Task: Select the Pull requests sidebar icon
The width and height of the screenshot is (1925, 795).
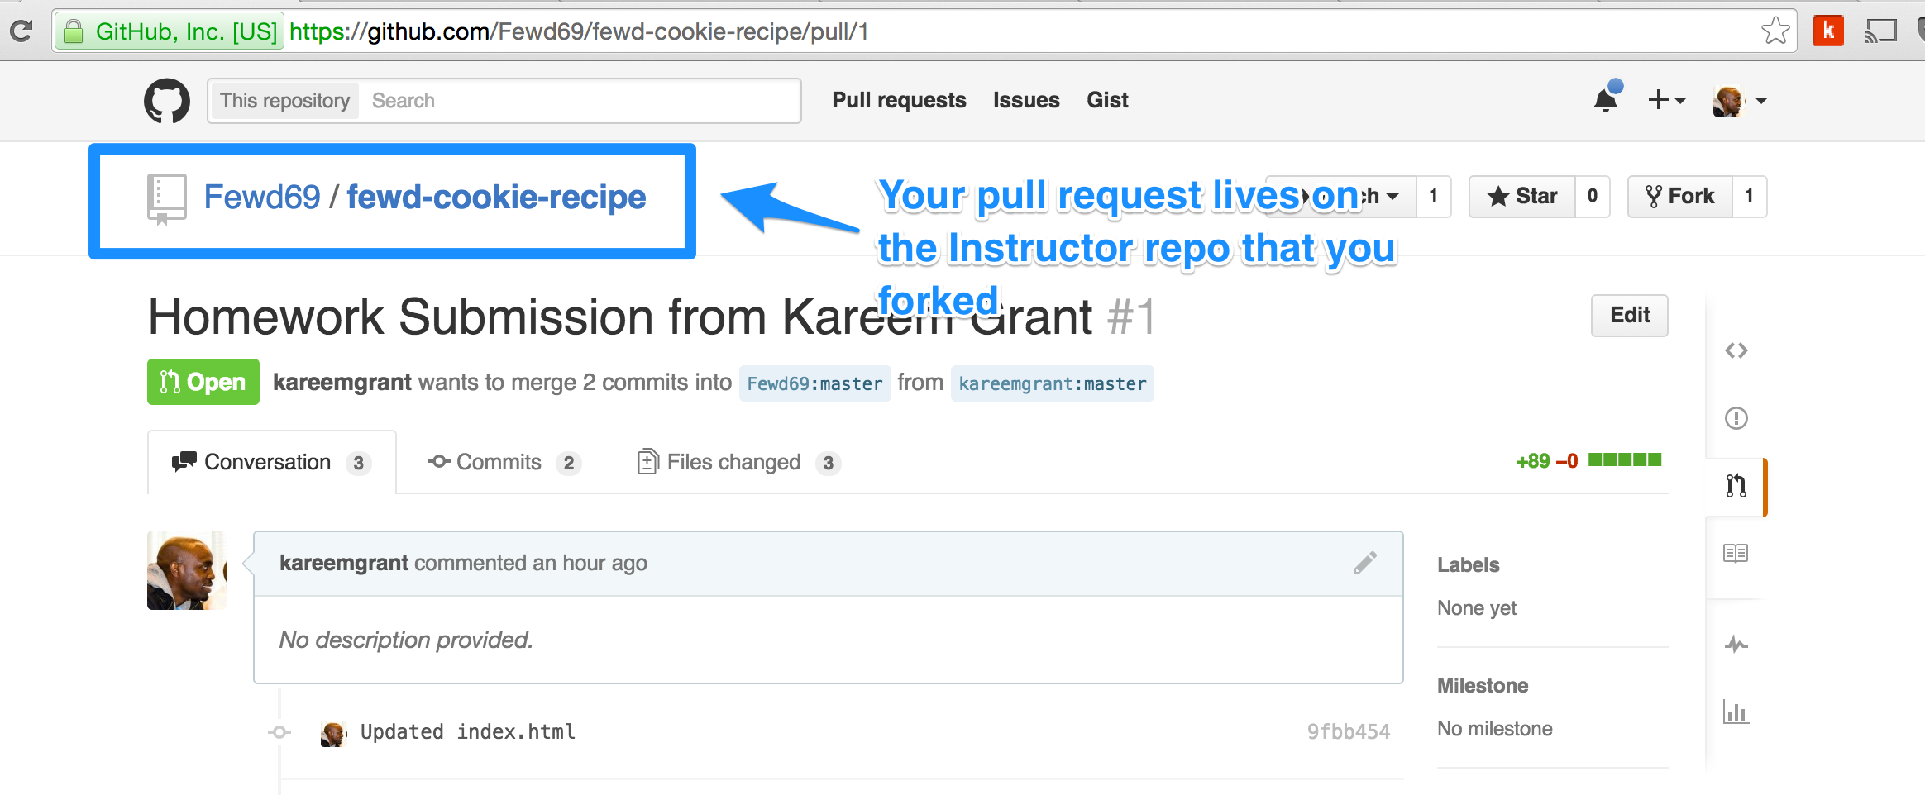Action: click(x=1736, y=486)
